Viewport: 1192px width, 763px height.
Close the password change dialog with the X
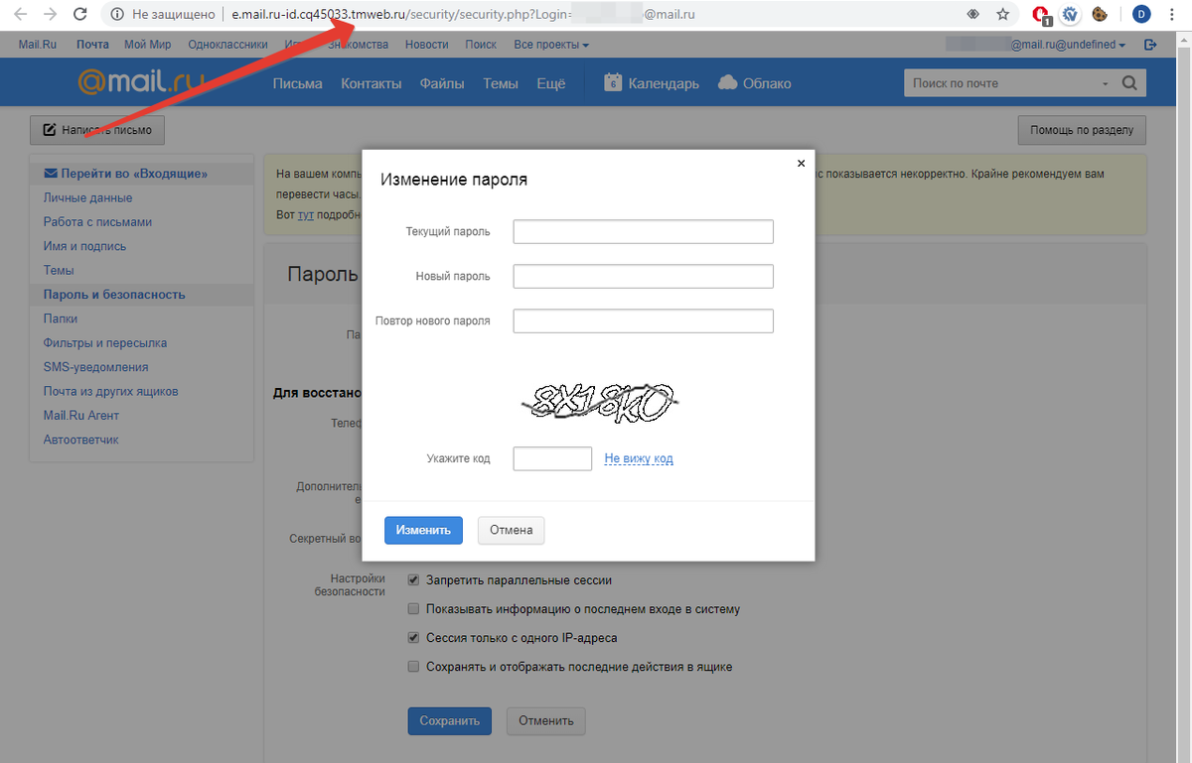[x=801, y=164]
